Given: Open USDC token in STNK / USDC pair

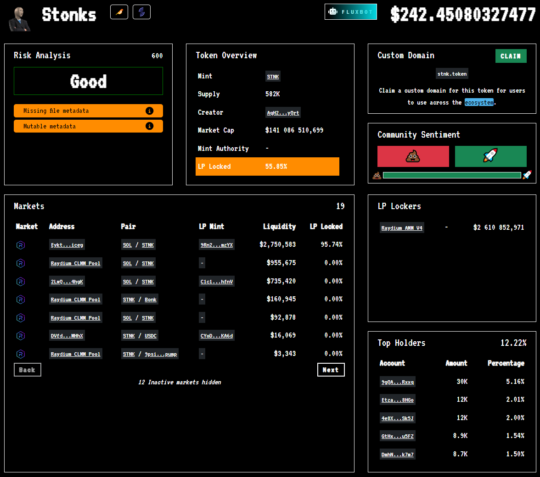Looking at the screenshot, I should (x=151, y=336).
